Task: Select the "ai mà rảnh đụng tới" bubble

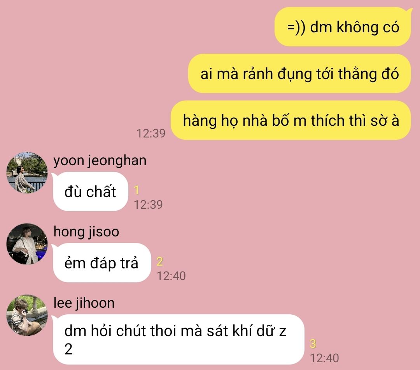Action: tap(299, 74)
